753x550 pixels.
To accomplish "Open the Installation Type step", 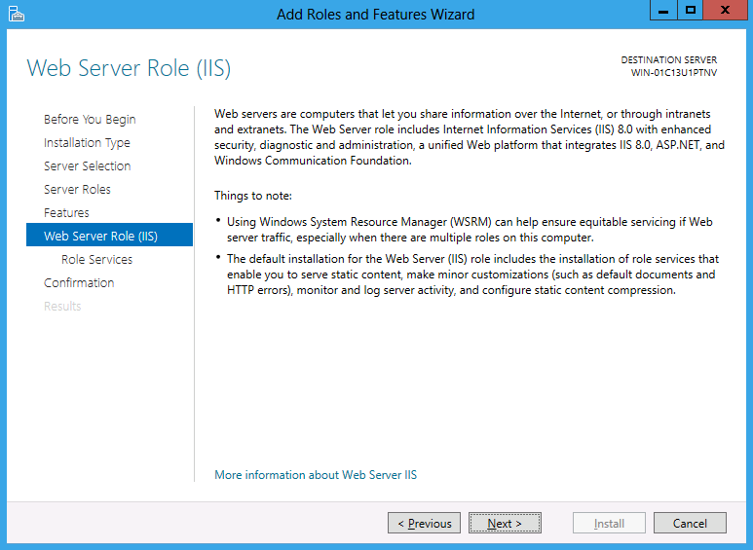I will [87, 142].
